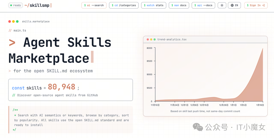Open the watch stats page
The height and width of the screenshot is (138, 274).
pos(153,5)
